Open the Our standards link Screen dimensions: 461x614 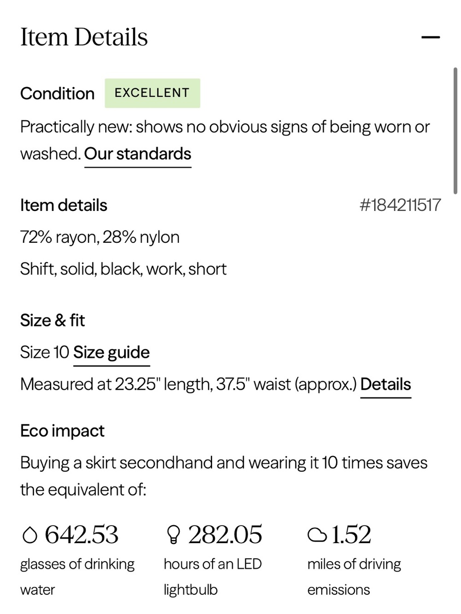point(137,154)
